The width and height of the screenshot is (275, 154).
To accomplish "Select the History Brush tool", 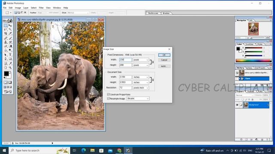I will pyautogui.click(x=10, y=42).
